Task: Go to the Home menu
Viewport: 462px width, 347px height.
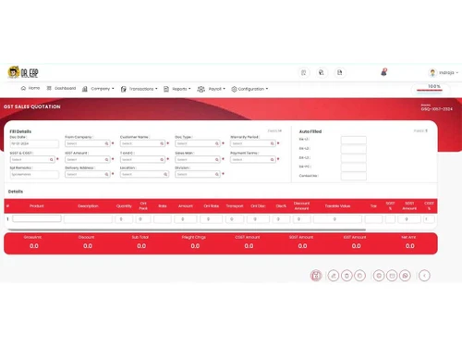Action: point(30,88)
